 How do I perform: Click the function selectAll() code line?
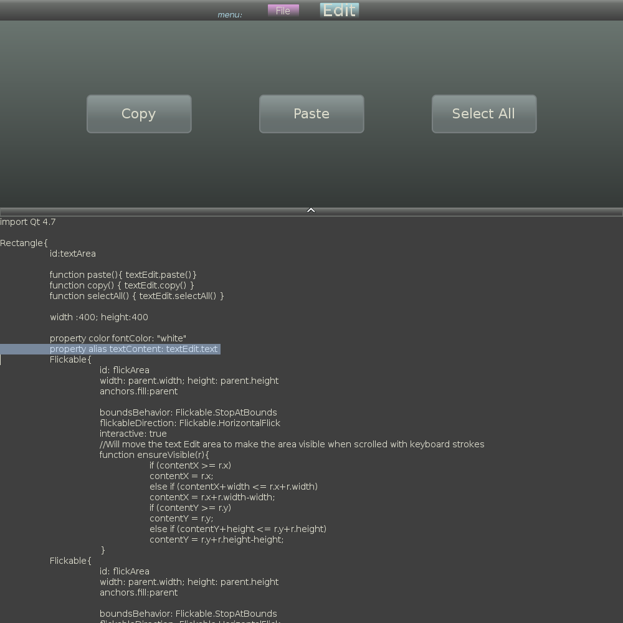(136, 296)
